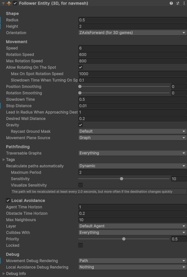Click the Speed input field
Viewport: 187px width, 277px height.
click(x=132, y=48)
